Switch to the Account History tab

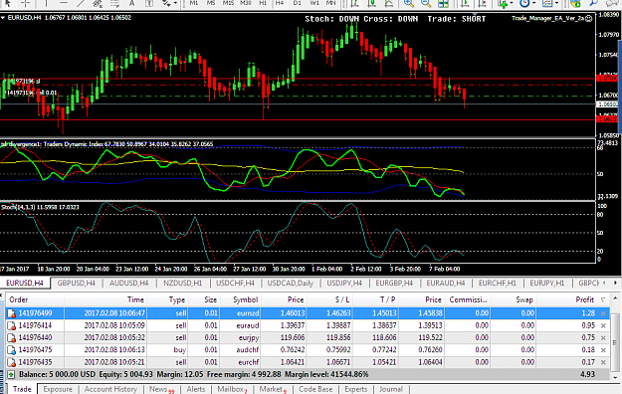pyautogui.click(x=110, y=389)
